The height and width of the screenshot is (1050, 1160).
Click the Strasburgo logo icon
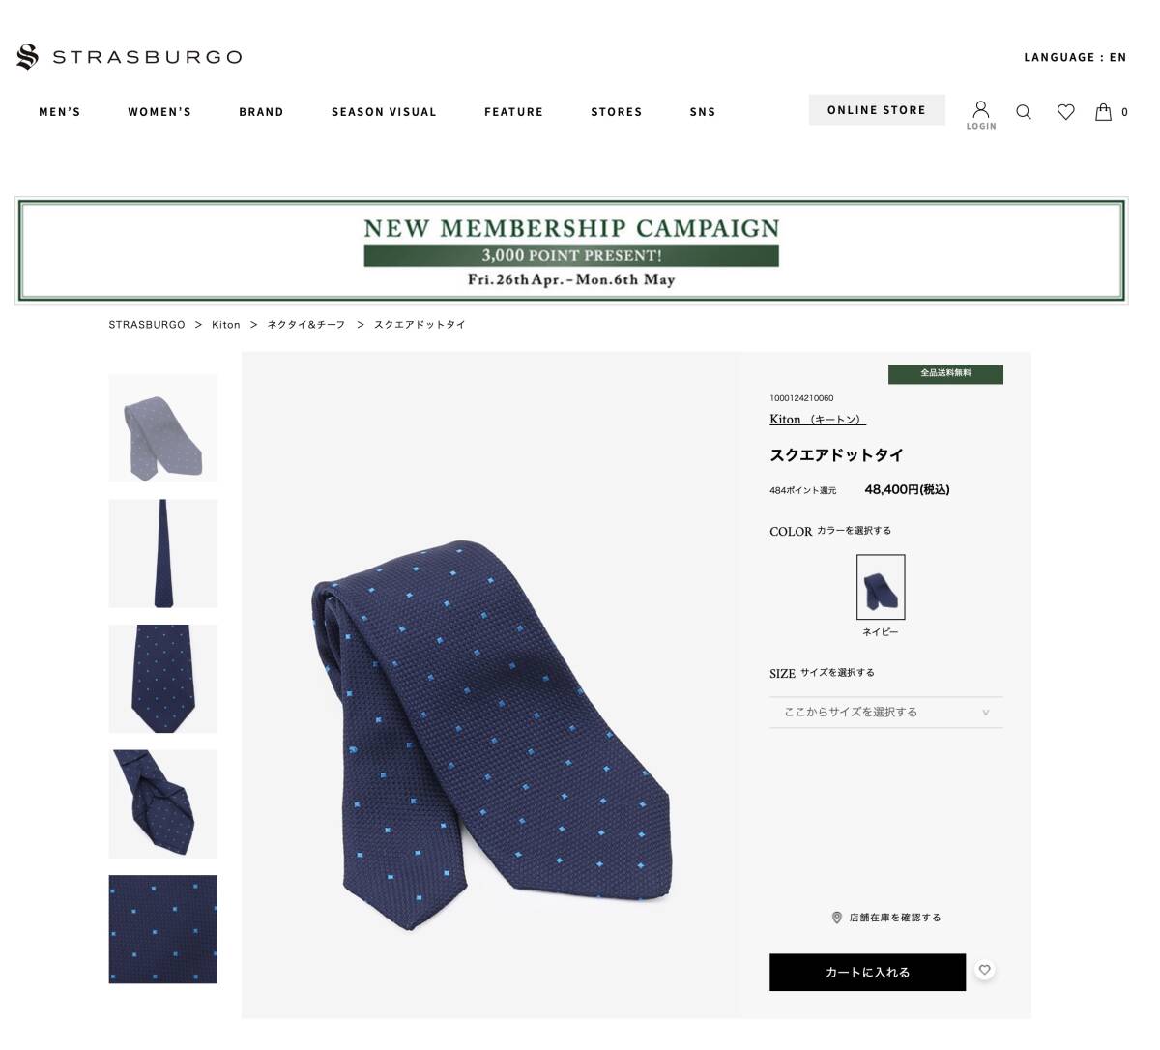click(x=27, y=57)
